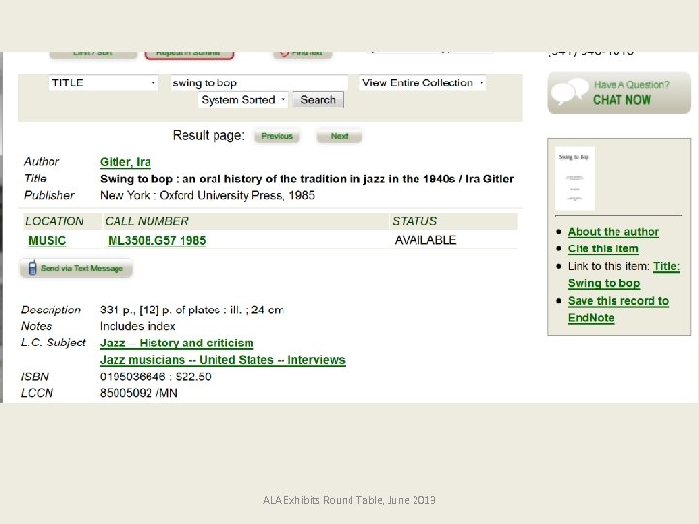Open the View Entire Collection dropdown

[422, 82]
